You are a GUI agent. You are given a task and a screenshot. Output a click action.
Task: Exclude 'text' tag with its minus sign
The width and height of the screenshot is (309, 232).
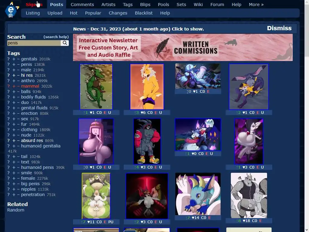(x=18, y=162)
